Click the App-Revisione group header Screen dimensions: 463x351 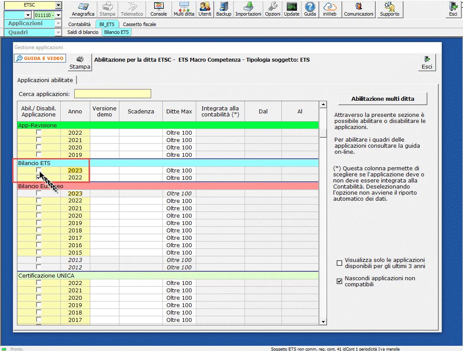[168, 125]
